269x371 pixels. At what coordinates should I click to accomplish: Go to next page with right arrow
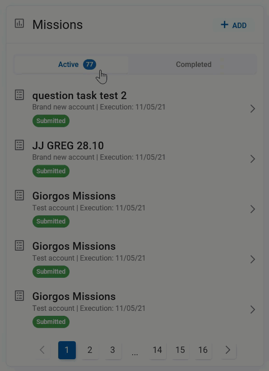pos(227,350)
